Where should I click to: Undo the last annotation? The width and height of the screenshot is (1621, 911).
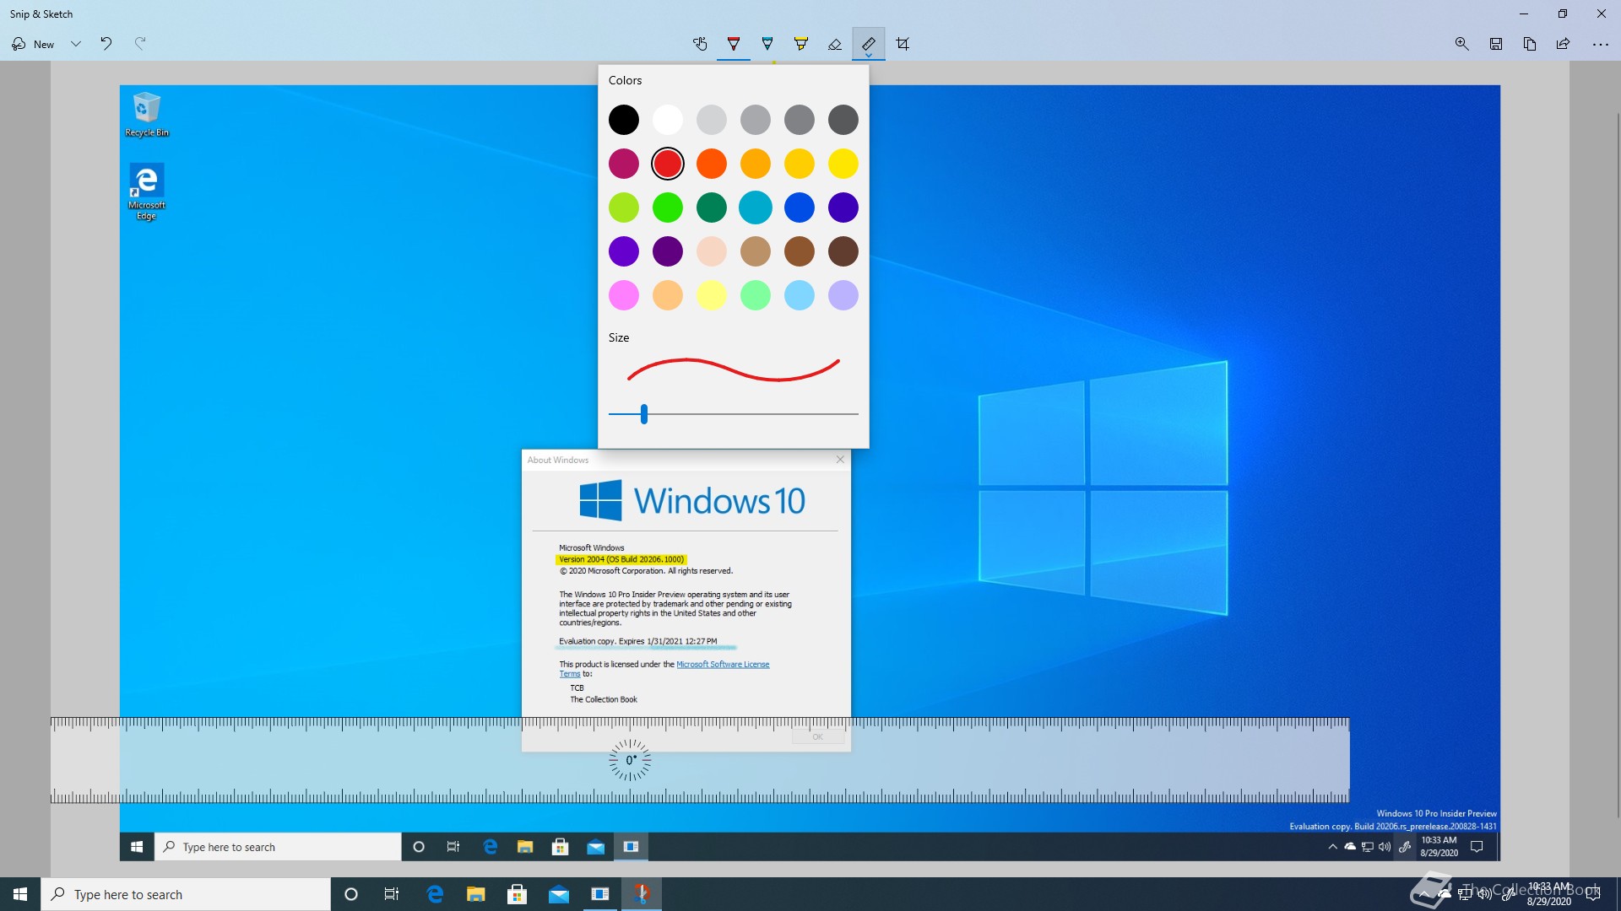106,44
